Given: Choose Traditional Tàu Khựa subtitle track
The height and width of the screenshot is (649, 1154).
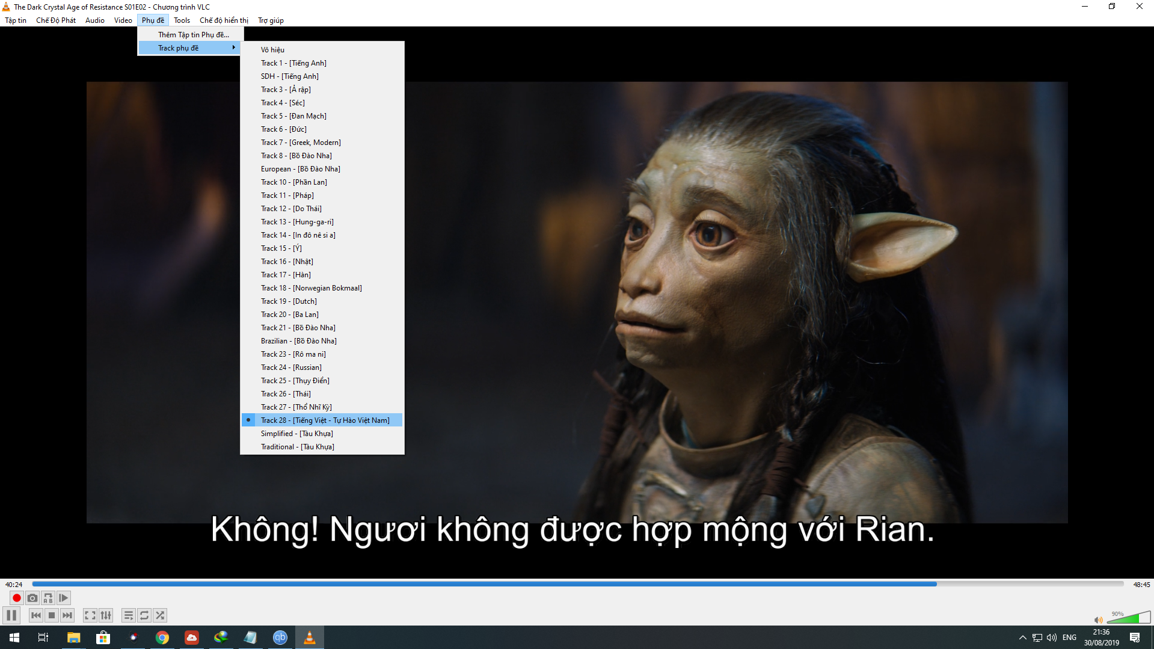Looking at the screenshot, I should coord(322,447).
